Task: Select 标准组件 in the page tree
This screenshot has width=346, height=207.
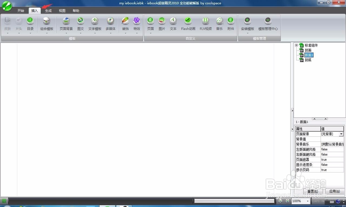Action: click(x=311, y=45)
